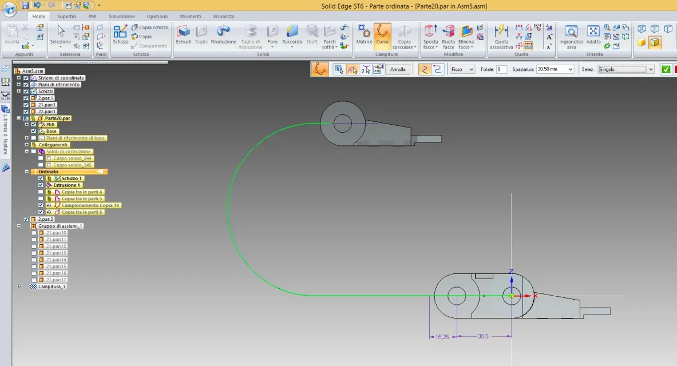Click the Foro hole tool
Image resolution: width=677 pixels, height=366 pixels.
[272, 35]
